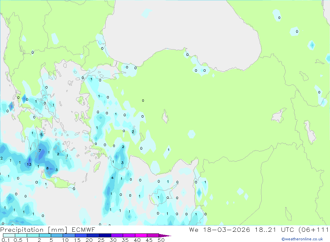Click the "18..21 UTC" time range text
Image resolution: width=330 pixels, height=242 pixels.
click(x=274, y=230)
